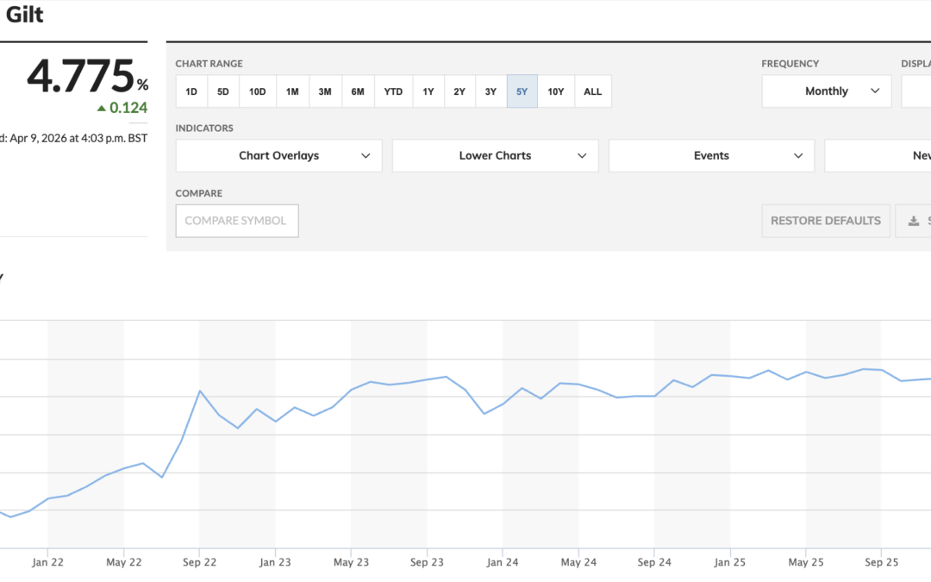Select the 3M range option

[x=325, y=91]
